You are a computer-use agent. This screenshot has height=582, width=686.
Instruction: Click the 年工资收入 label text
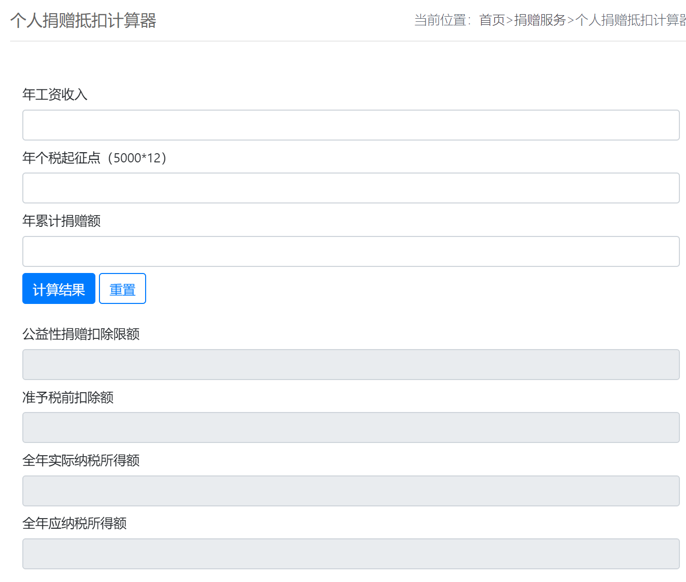55,94
